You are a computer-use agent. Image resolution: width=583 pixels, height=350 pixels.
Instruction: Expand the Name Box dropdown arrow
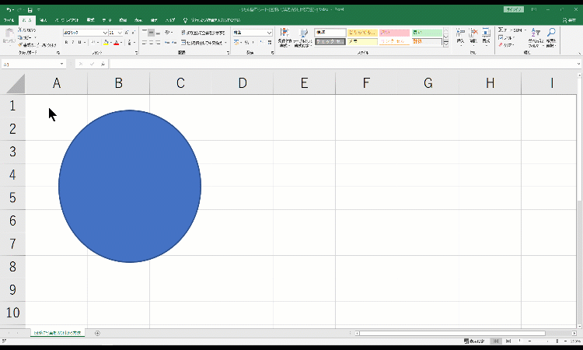pos(62,64)
